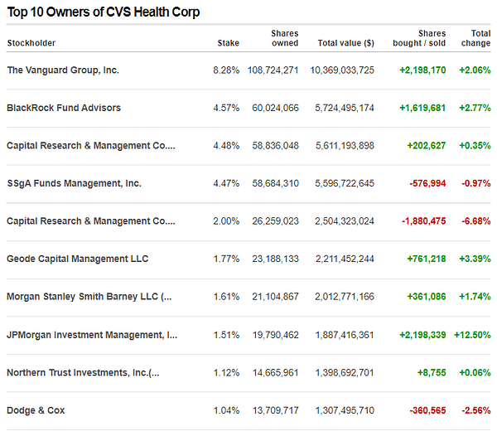This screenshot has width=497, height=441.
Task: Click total value 1,307,495,710
Action: [345, 410]
